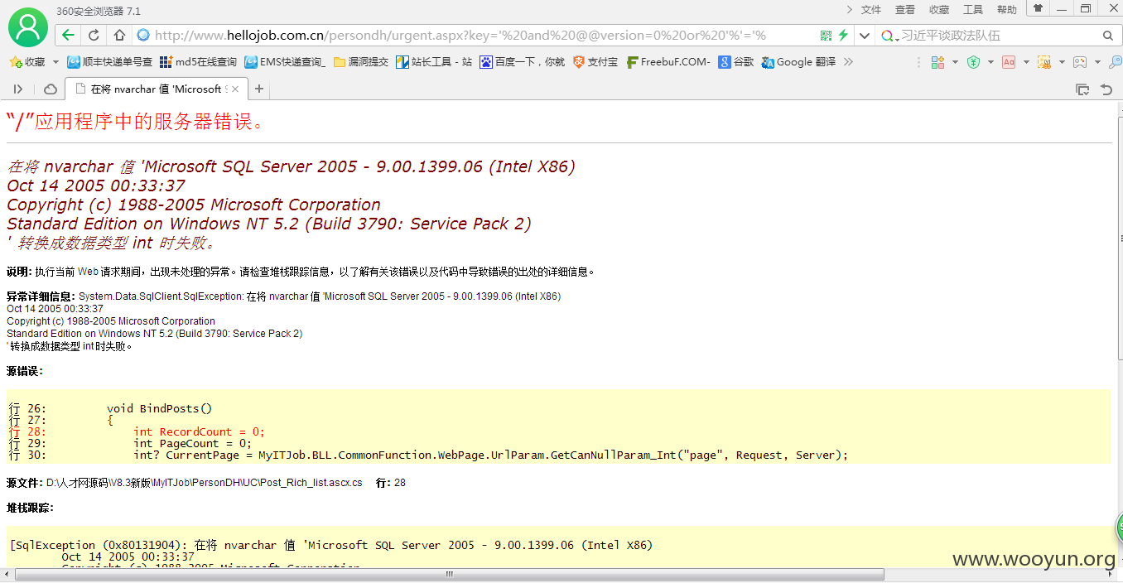
Task: Expand the chevron left of 文件 menu
Action: [850, 9]
